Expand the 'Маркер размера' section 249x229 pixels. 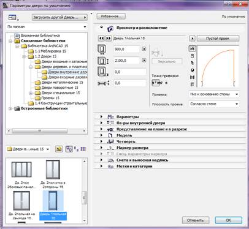[x=101, y=148]
